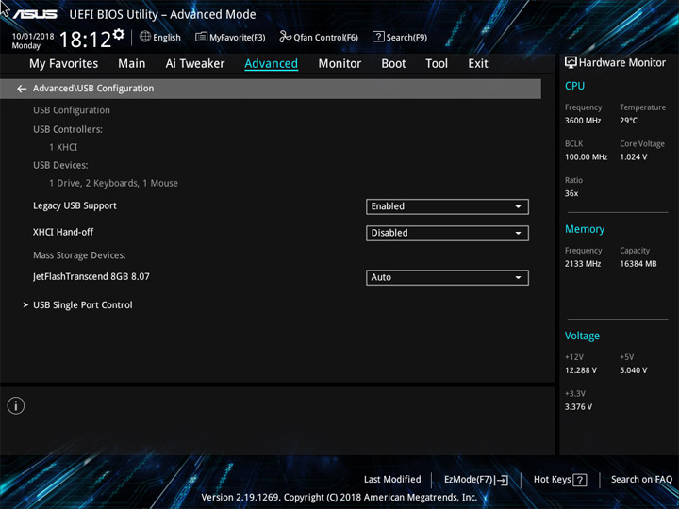The image size is (679, 509).
Task: Click the 18:12 clock display
Action: click(85, 40)
